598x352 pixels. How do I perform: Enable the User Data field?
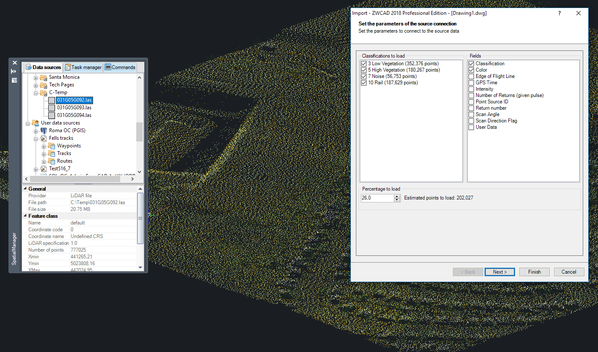click(x=471, y=127)
